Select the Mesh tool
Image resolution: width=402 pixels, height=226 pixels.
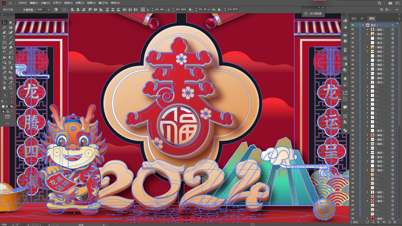point(4,67)
